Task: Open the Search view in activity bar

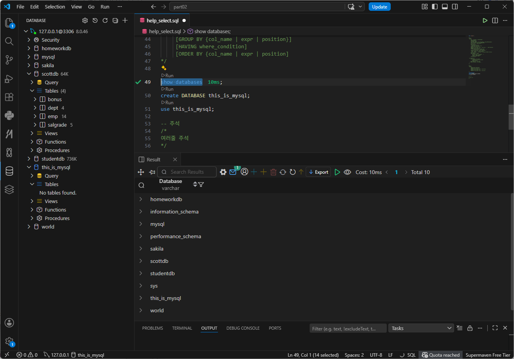Action: pos(9,41)
